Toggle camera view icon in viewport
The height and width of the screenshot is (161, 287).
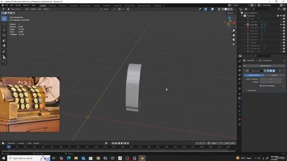tap(234, 40)
